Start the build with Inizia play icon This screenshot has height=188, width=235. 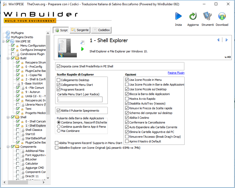point(178,16)
